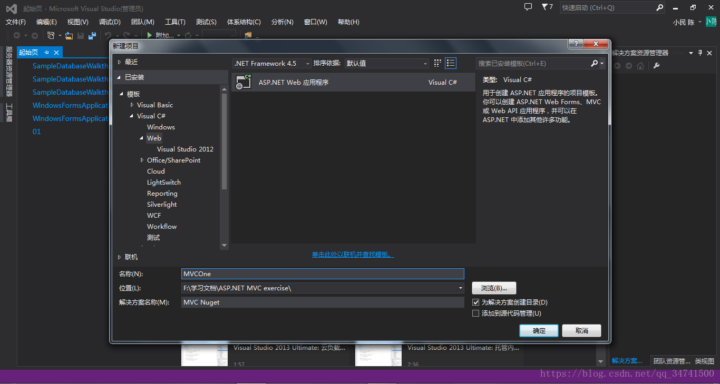The height and width of the screenshot is (384, 720).
Task: Expand the 联机 section
Action: 120,257
